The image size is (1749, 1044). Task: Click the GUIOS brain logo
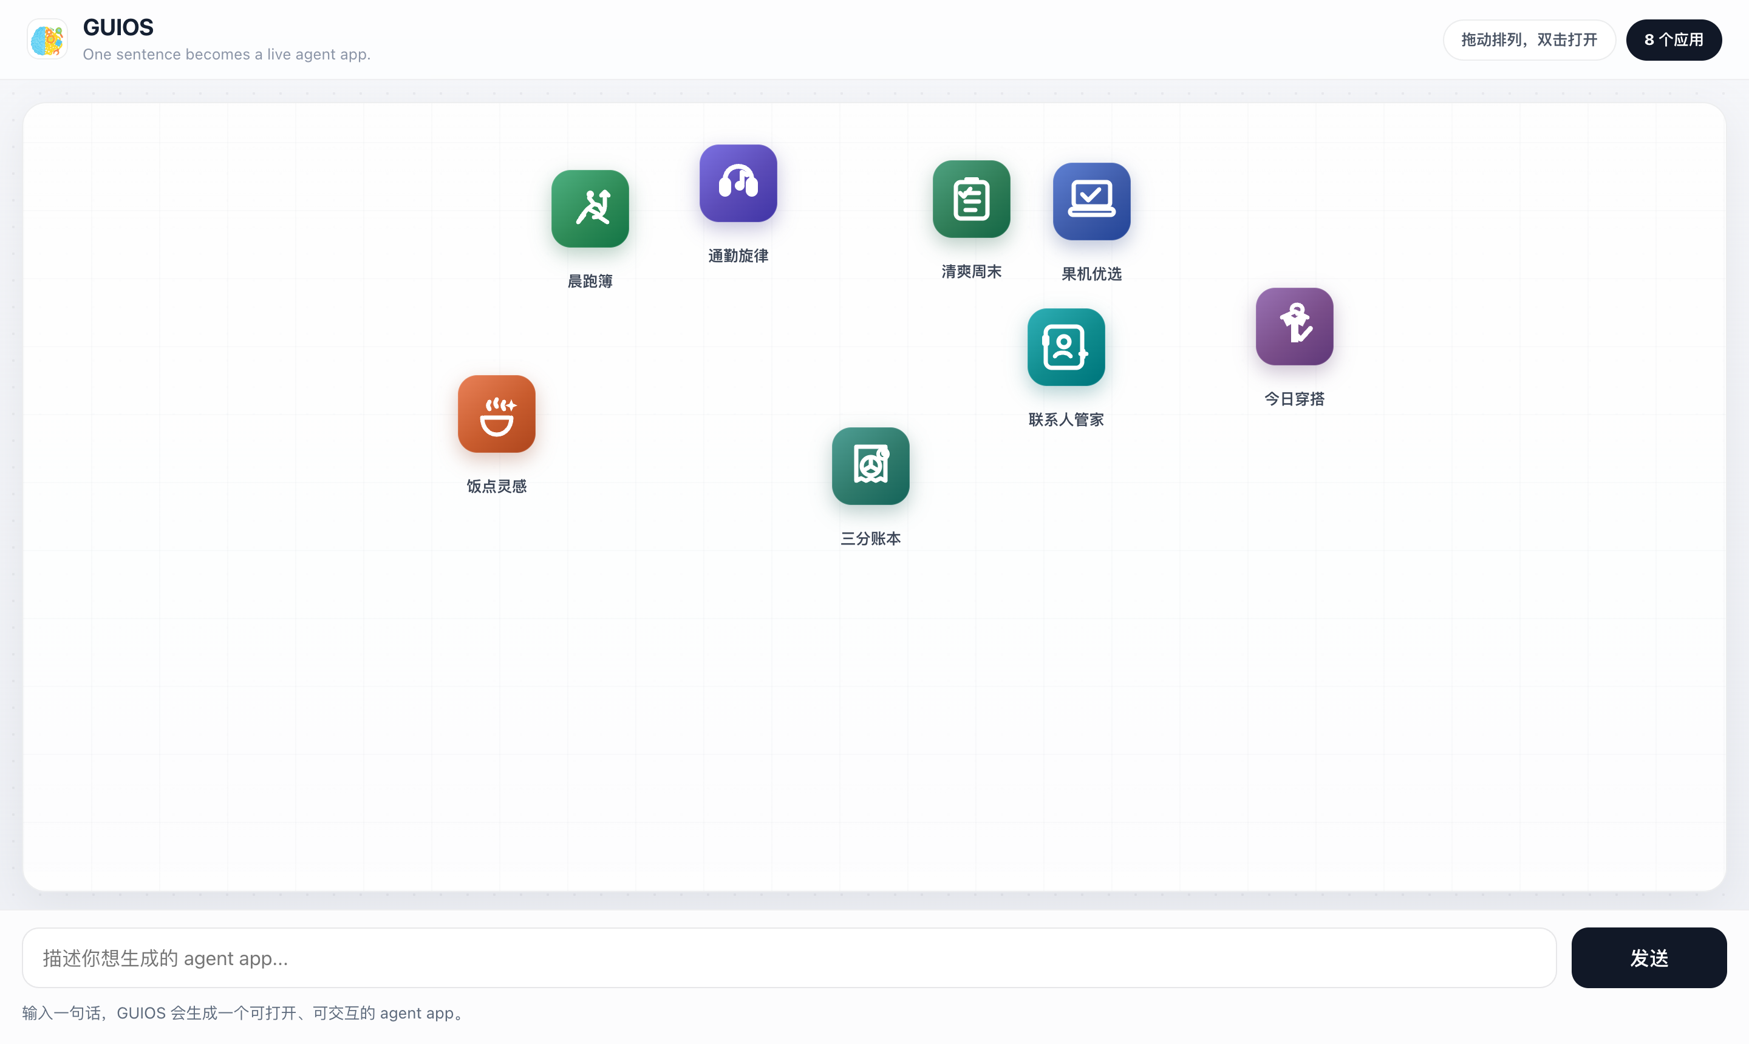pos(47,39)
